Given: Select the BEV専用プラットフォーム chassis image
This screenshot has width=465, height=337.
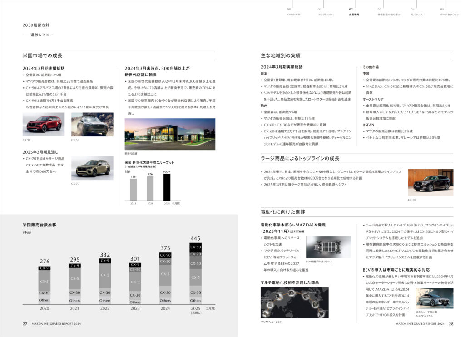Looking at the screenshot, I should coord(329,247).
